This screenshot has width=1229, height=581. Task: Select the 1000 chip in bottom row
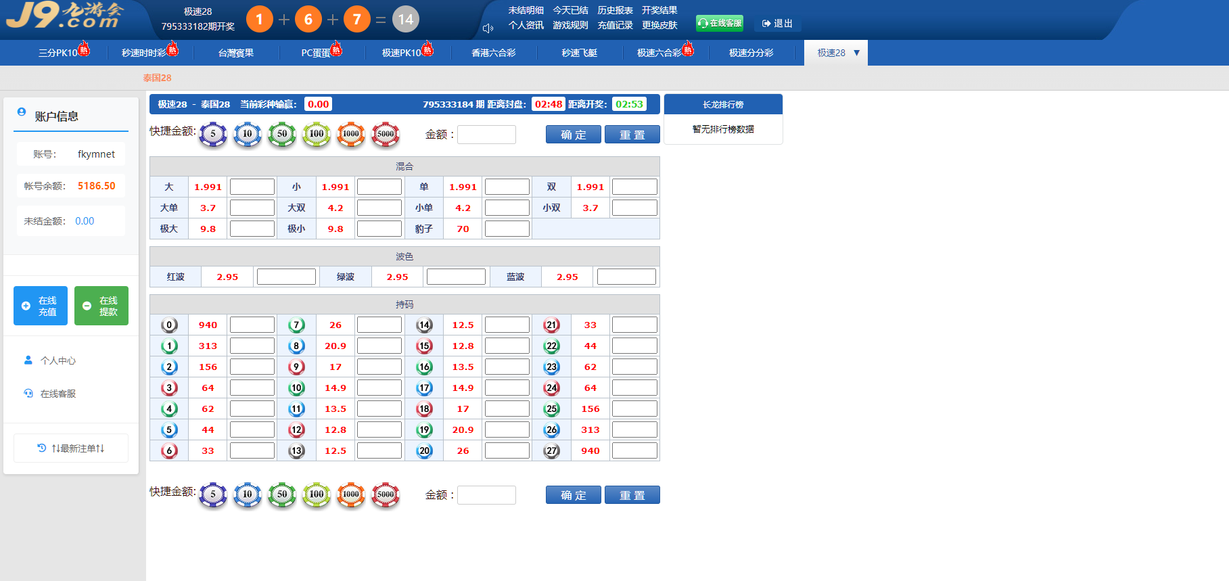[351, 494]
